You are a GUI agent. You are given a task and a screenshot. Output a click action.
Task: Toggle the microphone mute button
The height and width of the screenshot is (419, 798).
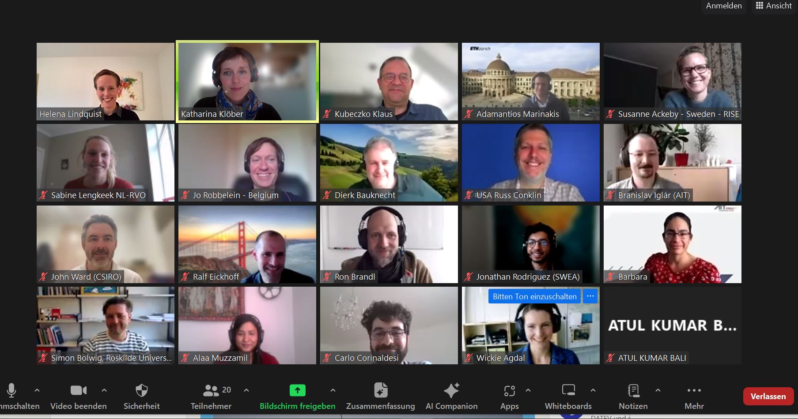[x=12, y=391]
